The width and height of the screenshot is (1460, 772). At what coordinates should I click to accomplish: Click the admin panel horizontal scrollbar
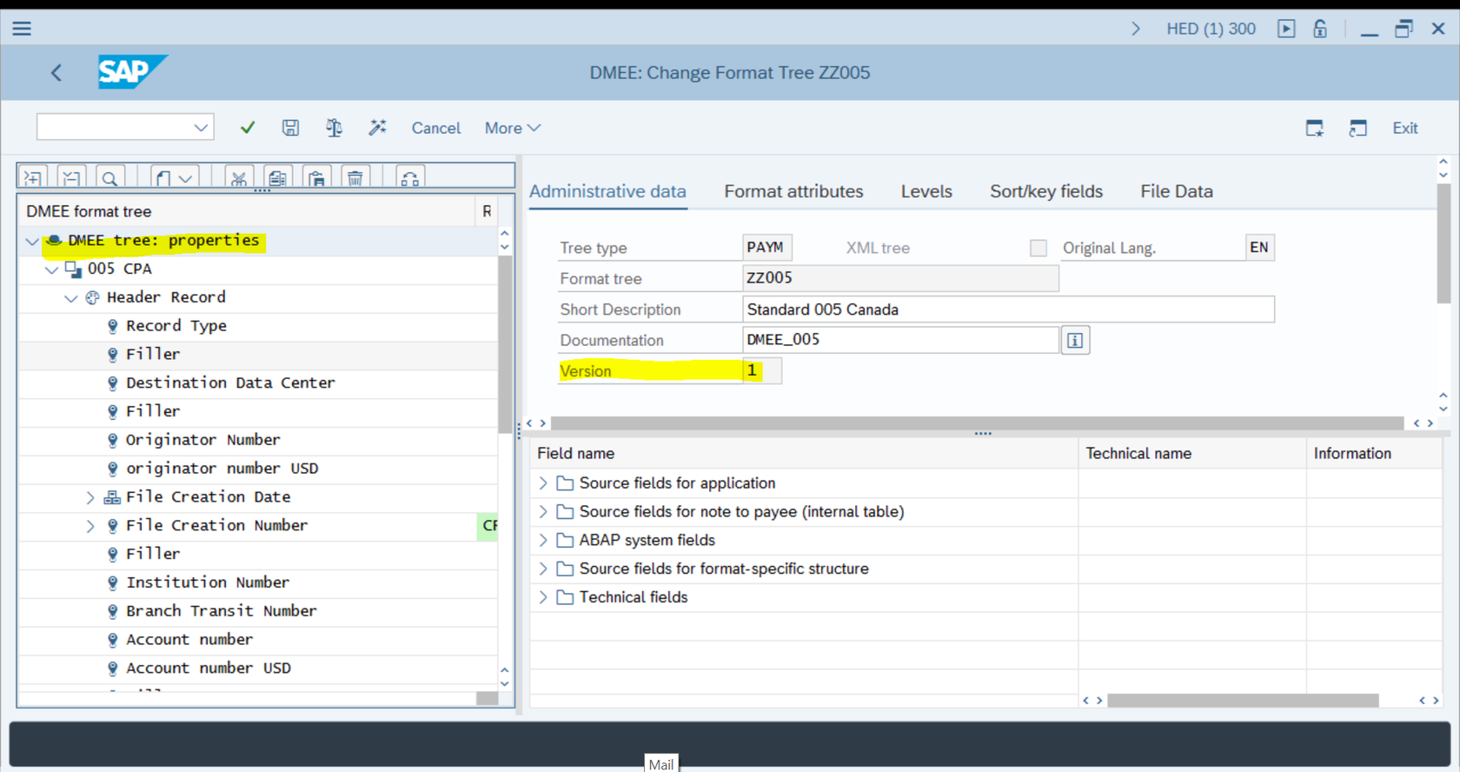pos(977,423)
